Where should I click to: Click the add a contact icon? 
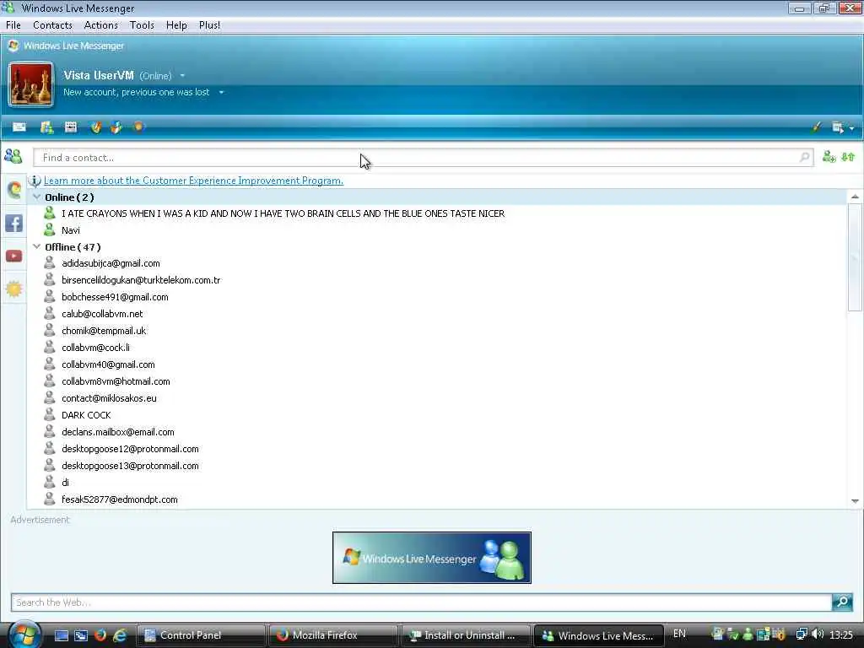[x=829, y=157]
